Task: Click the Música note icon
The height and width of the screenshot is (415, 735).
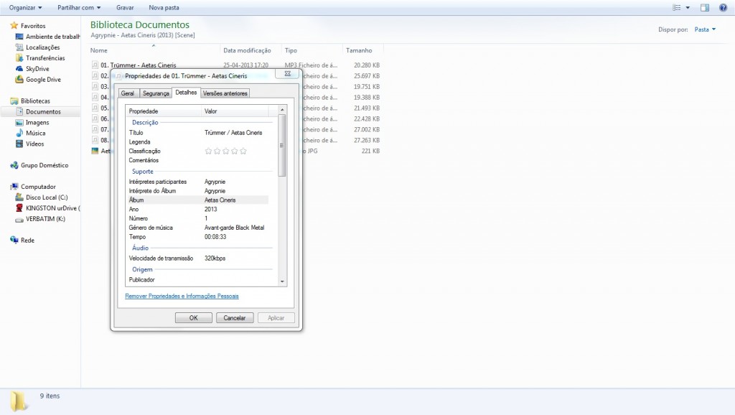Action: [x=19, y=133]
